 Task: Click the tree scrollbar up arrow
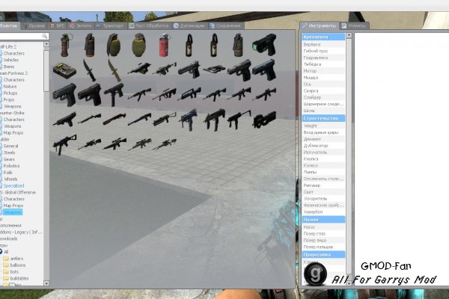point(46,44)
